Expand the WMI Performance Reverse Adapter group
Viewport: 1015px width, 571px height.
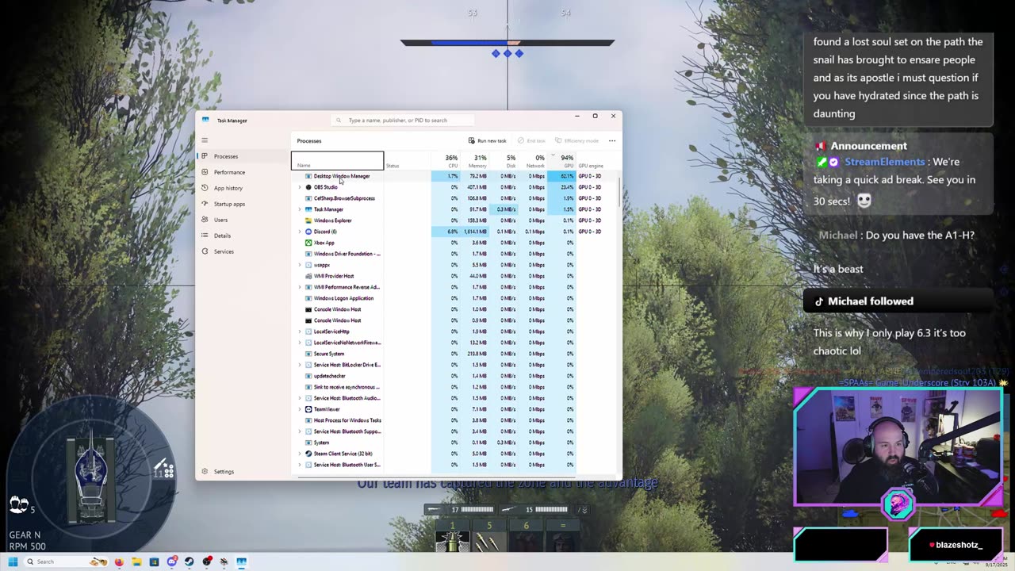click(299, 287)
